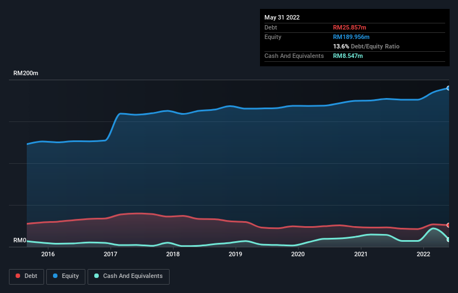Select the Debt endpoint marker on chart
This screenshot has height=293, width=458.
pos(449,225)
